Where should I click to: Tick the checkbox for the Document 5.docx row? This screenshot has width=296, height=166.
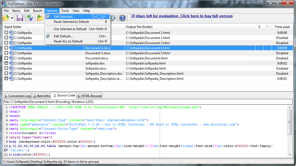tap(6, 53)
